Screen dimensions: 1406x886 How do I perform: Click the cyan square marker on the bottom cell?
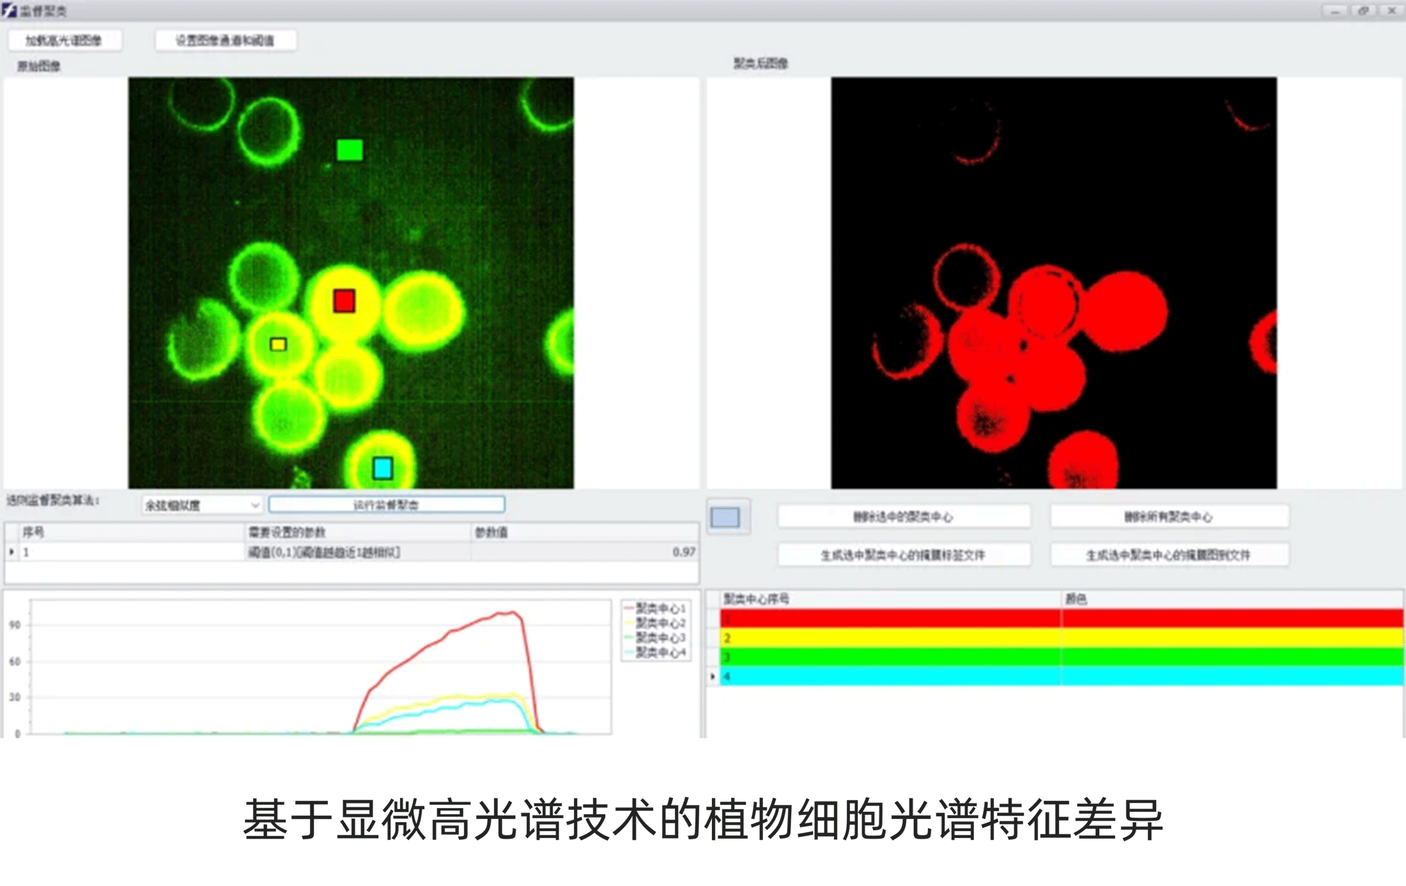click(382, 468)
